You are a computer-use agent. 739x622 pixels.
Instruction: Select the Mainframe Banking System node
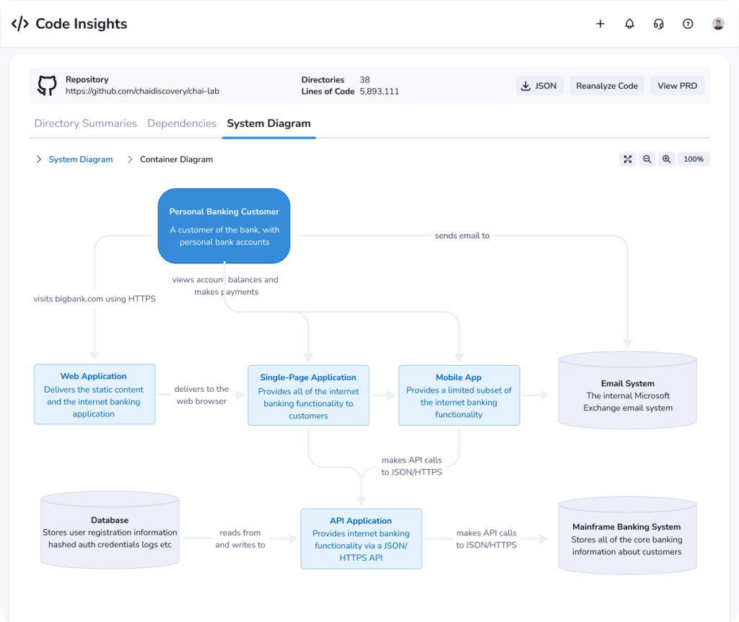(x=627, y=535)
